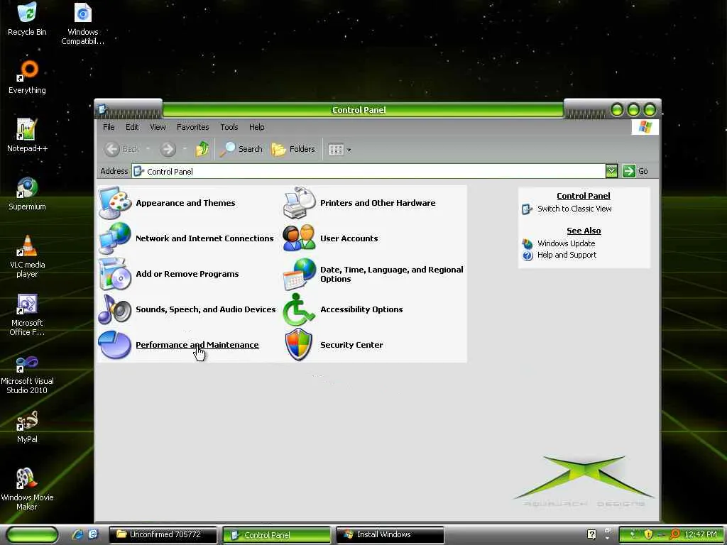Click the 12:47 PM system tray clock
This screenshot has height=545, width=727.
(701, 535)
